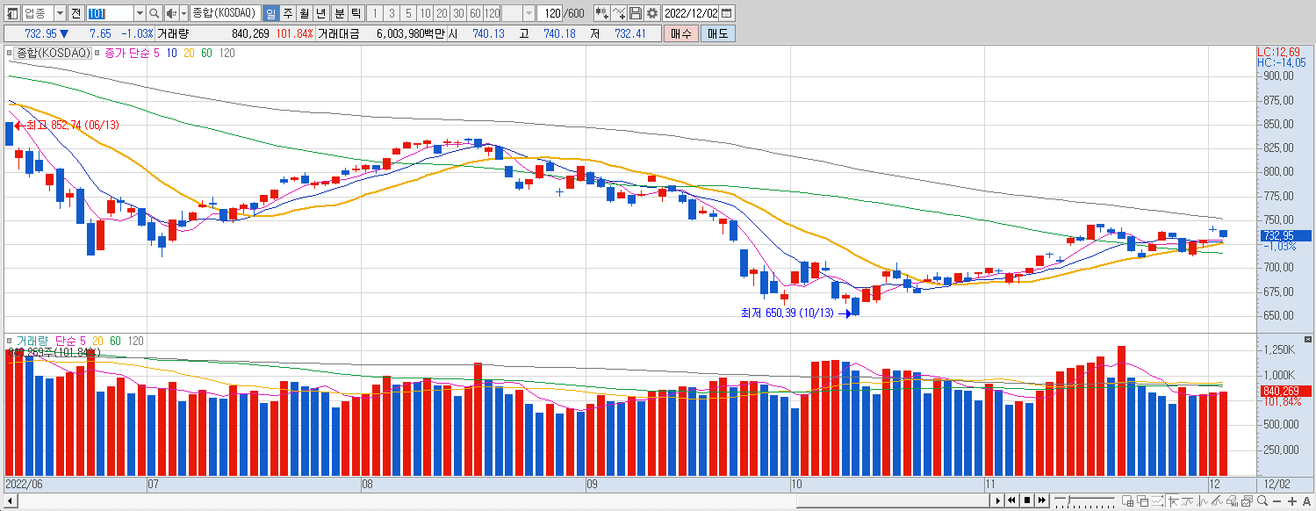The width and height of the screenshot is (1316, 511).
Task: Open the custom interval combo box
Action: coord(518,13)
